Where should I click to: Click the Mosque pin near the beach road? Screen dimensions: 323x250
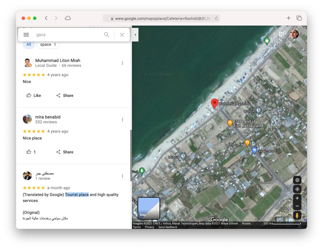tap(183, 157)
